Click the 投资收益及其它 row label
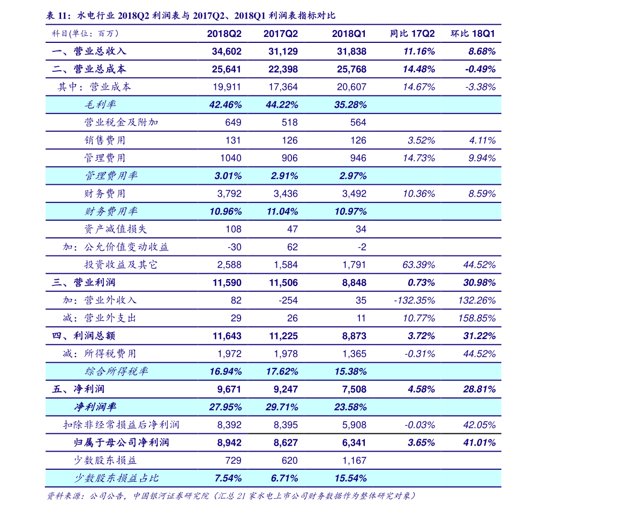The height and width of the screenshot is (511, 638). coord(121,265)
